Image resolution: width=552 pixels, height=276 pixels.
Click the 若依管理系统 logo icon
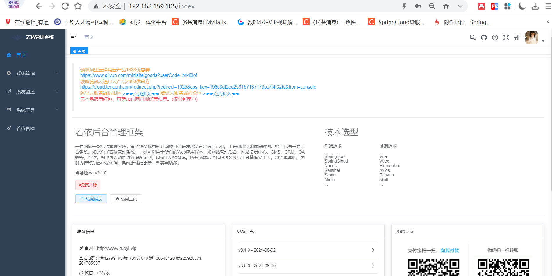(17, 37)
